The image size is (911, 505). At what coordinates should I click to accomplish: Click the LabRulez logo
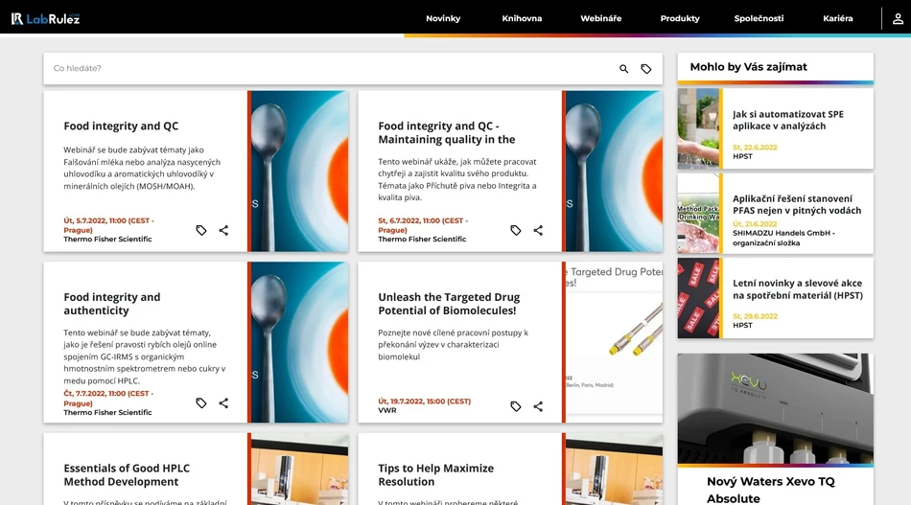click(45, 18)
